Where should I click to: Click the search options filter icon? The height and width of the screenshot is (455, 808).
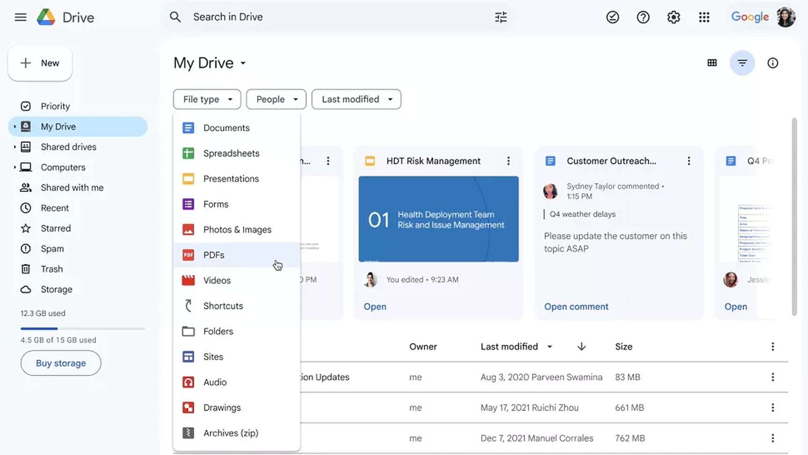500,17
